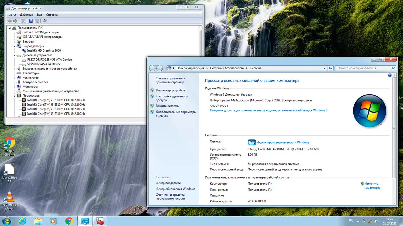Click the Forward button in the System window
The image size is (403, 226).
click(160, 68)
